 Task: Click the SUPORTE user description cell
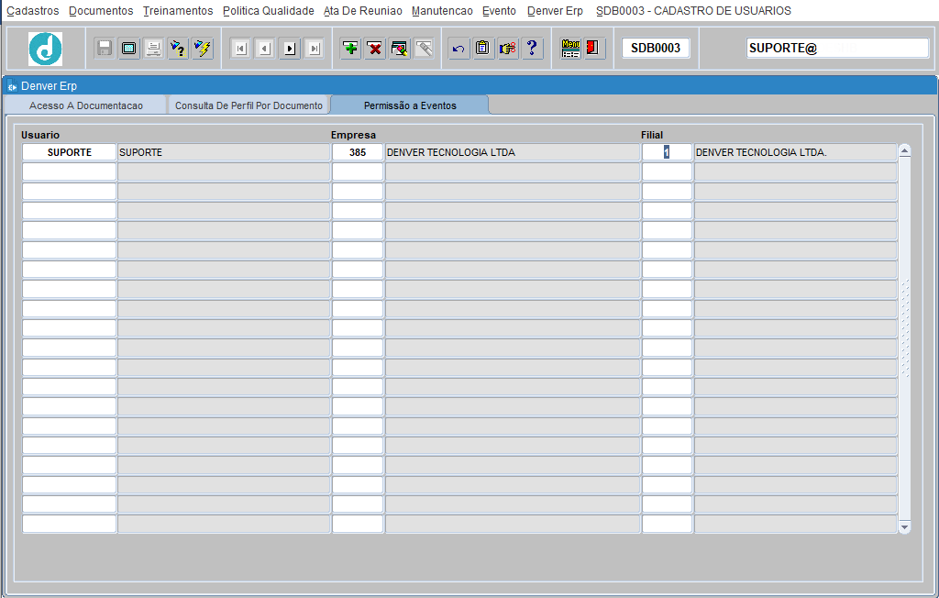tap(224, 152)
